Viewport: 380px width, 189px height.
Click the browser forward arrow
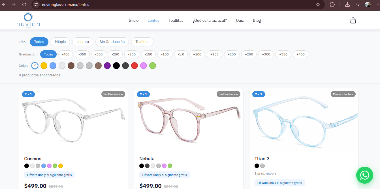click(14, 5)
